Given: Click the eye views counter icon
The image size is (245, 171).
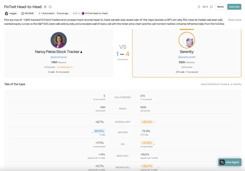Looking at the screenshot, I should tap(204, 7).
